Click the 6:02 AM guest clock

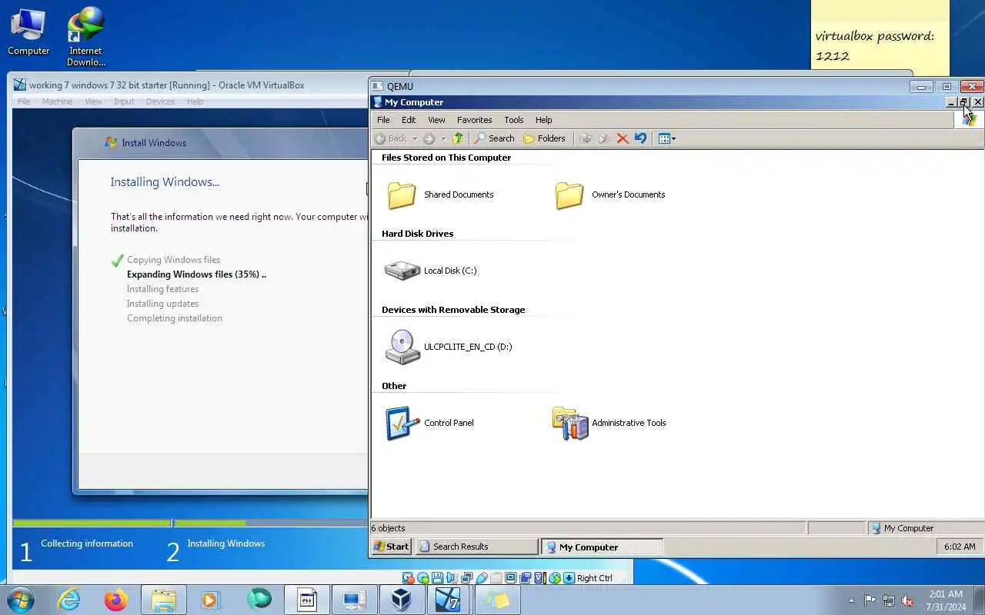point(960,547)
